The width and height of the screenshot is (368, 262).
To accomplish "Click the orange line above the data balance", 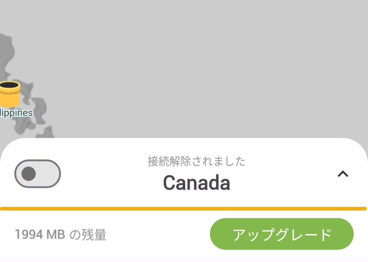I will [183, 209].
